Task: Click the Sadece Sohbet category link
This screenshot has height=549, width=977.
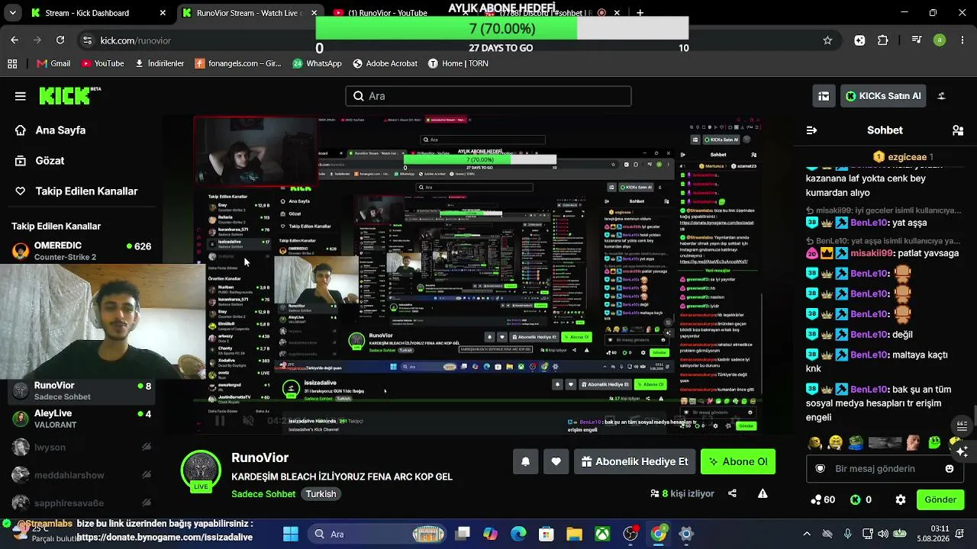Action: coord(263,494)
